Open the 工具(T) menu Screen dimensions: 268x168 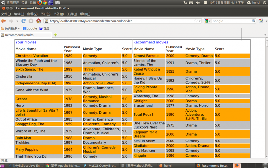click(72, 14)
